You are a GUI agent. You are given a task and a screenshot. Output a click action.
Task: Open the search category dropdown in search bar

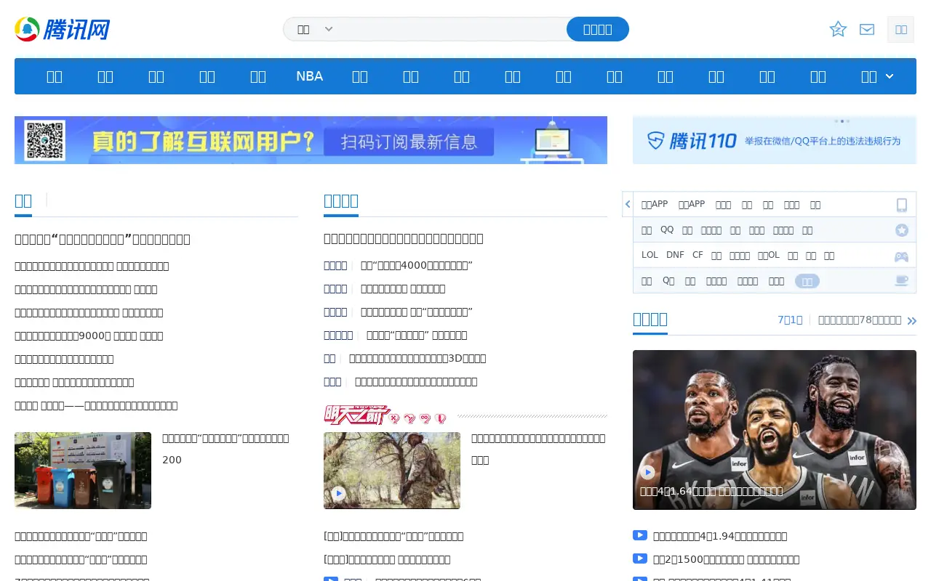[315, 29]
